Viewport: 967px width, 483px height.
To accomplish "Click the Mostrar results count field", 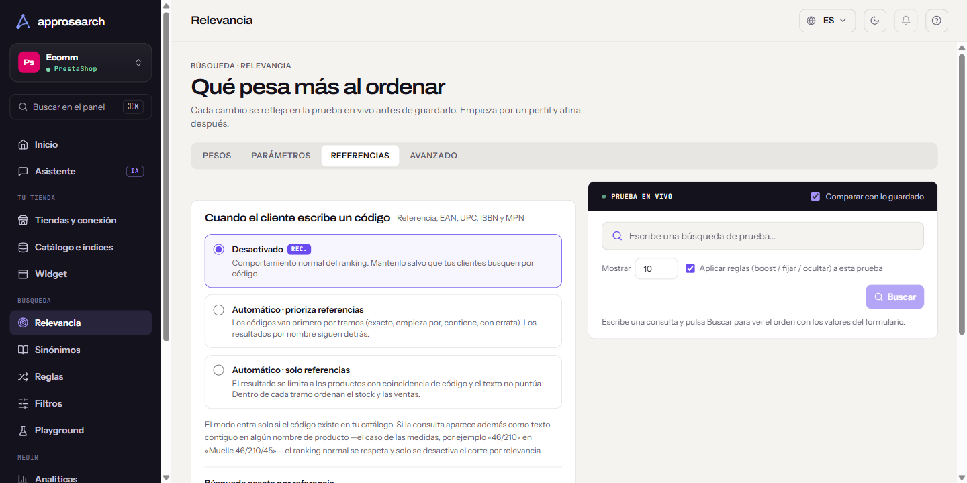I will (656, 268).
